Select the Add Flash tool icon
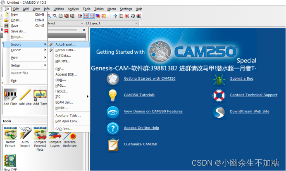Image resolution: width=286 pixels, height=171 pixels. click(10, 95)
